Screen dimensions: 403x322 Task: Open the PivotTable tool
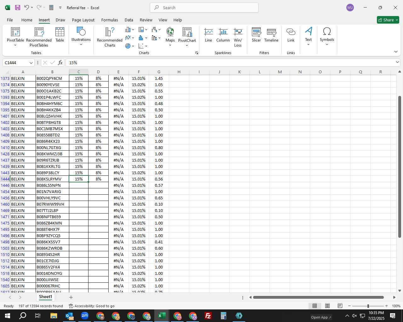pyautogui.click(x=15, y=37)
